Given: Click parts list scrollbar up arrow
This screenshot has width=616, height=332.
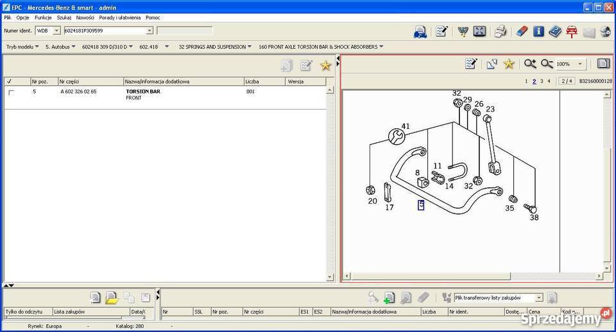Looking at the screenshot, I should [x=330, y=90].
